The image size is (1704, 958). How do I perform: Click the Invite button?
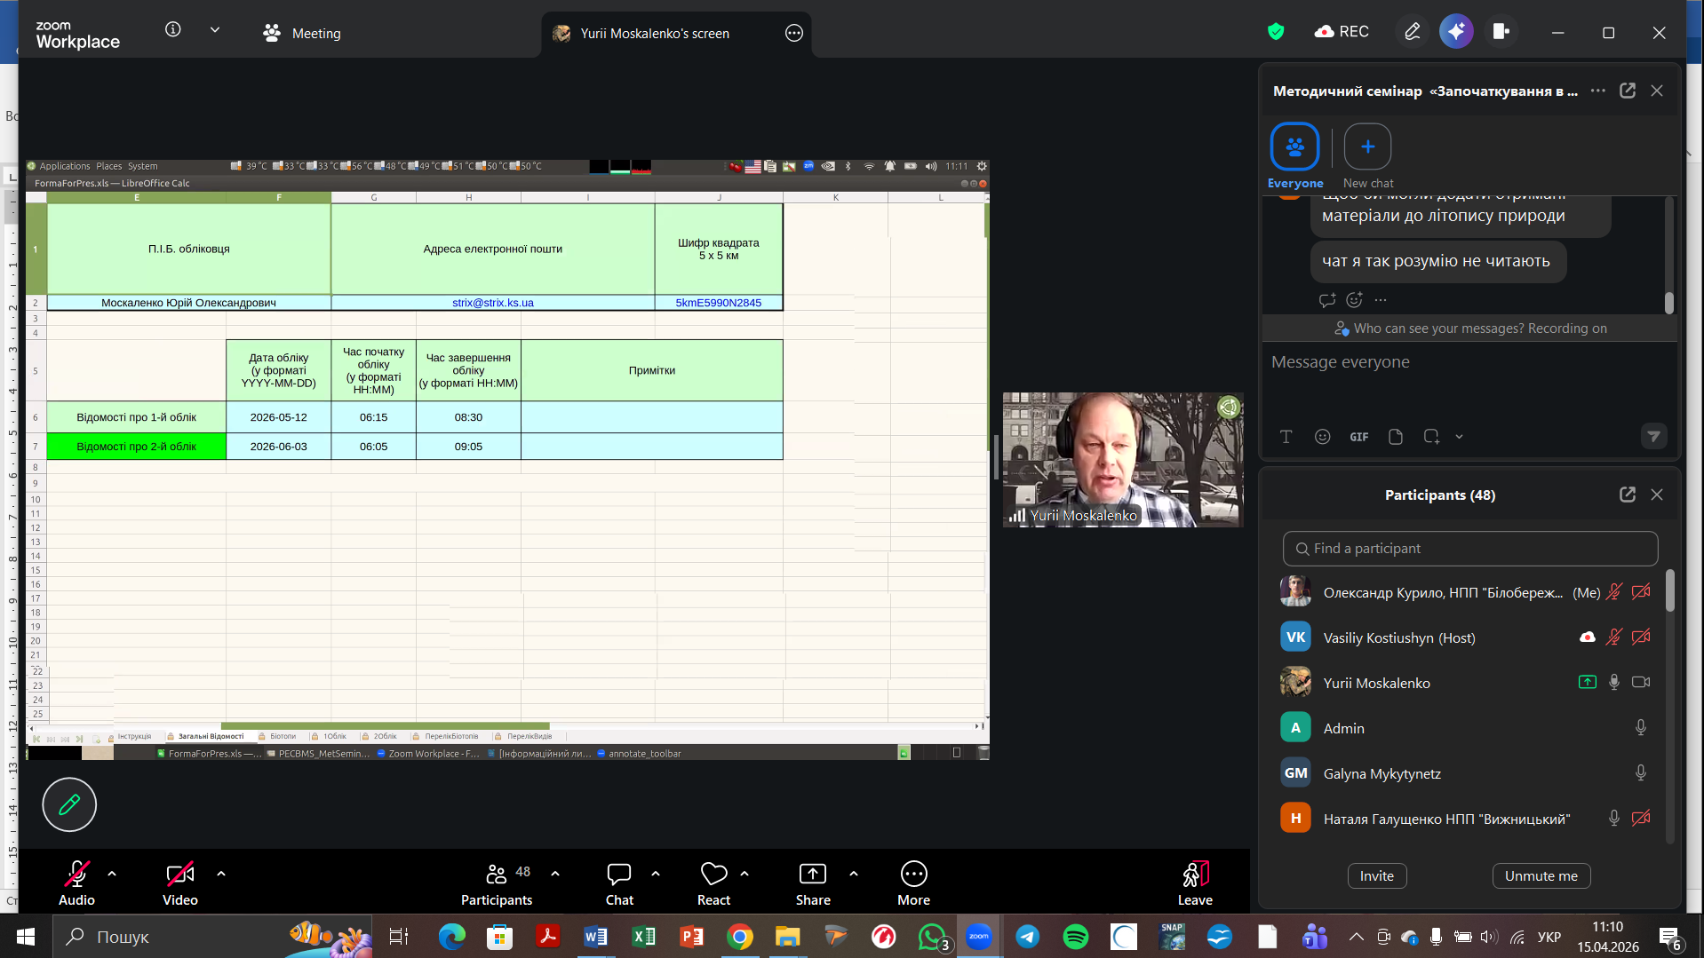[1376, 875]
